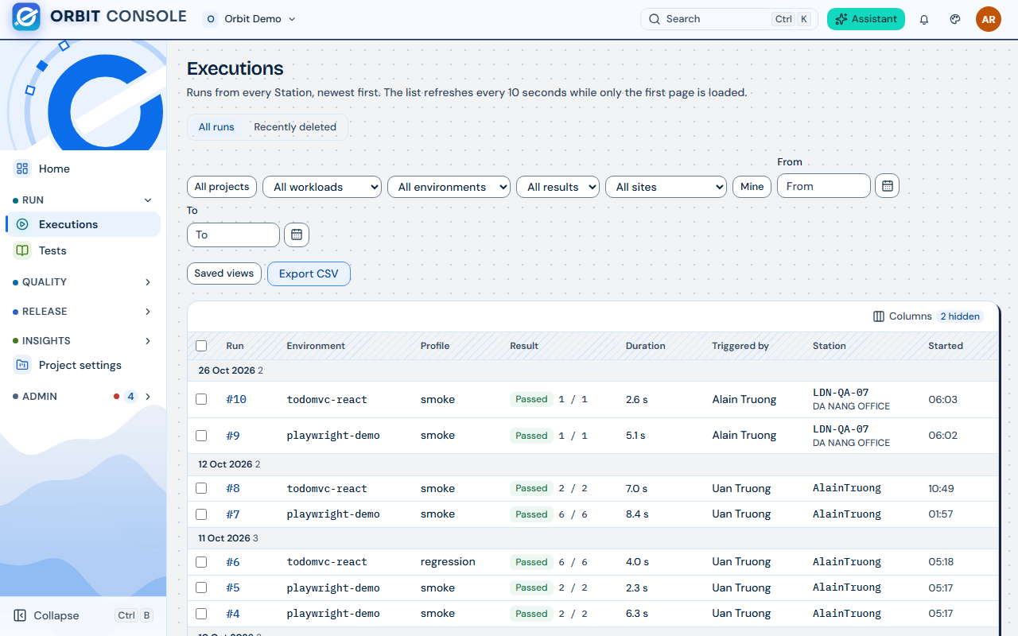The width and height of the screenshot is (1018, 636).
Task: Click the Station column header
Action: 830,346
